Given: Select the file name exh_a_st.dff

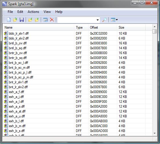Looking at the screenshot, I should point(17,111).
